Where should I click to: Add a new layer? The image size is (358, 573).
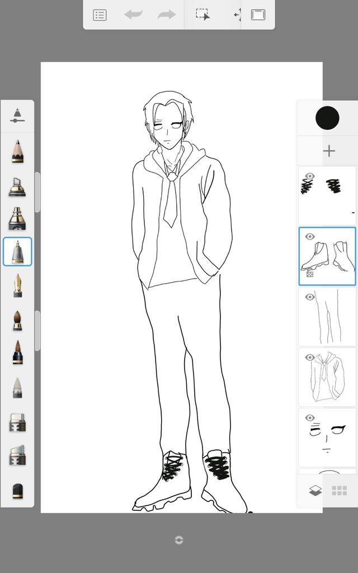[329, 151]
